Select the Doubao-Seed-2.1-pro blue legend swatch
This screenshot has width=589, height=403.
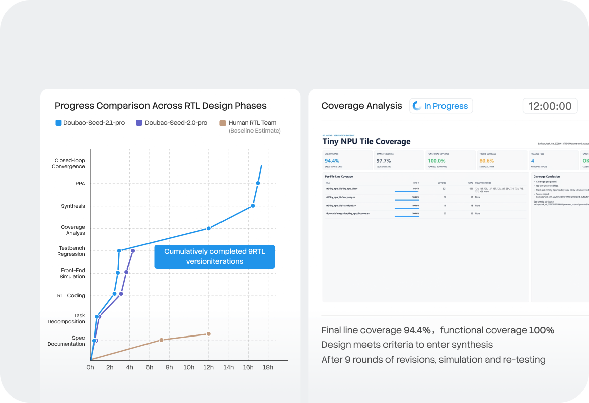click(x=58, y=123)
